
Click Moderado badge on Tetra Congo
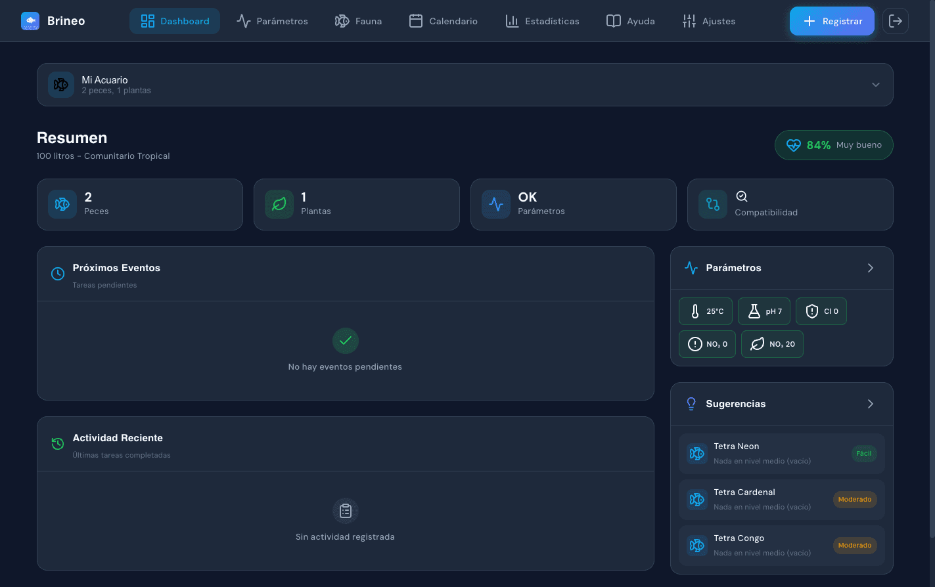855,546
